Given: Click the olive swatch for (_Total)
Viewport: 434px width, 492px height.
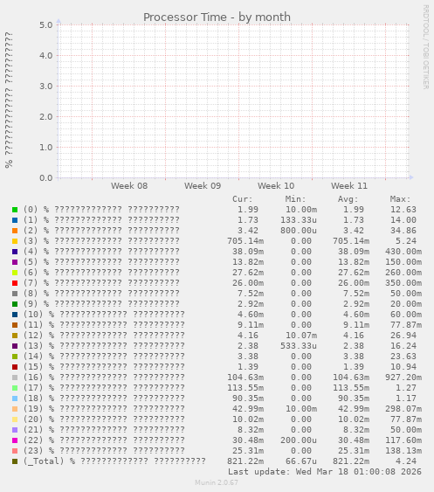Looking at the screenshot, I should pyautogui.click(x=15, y=461).
